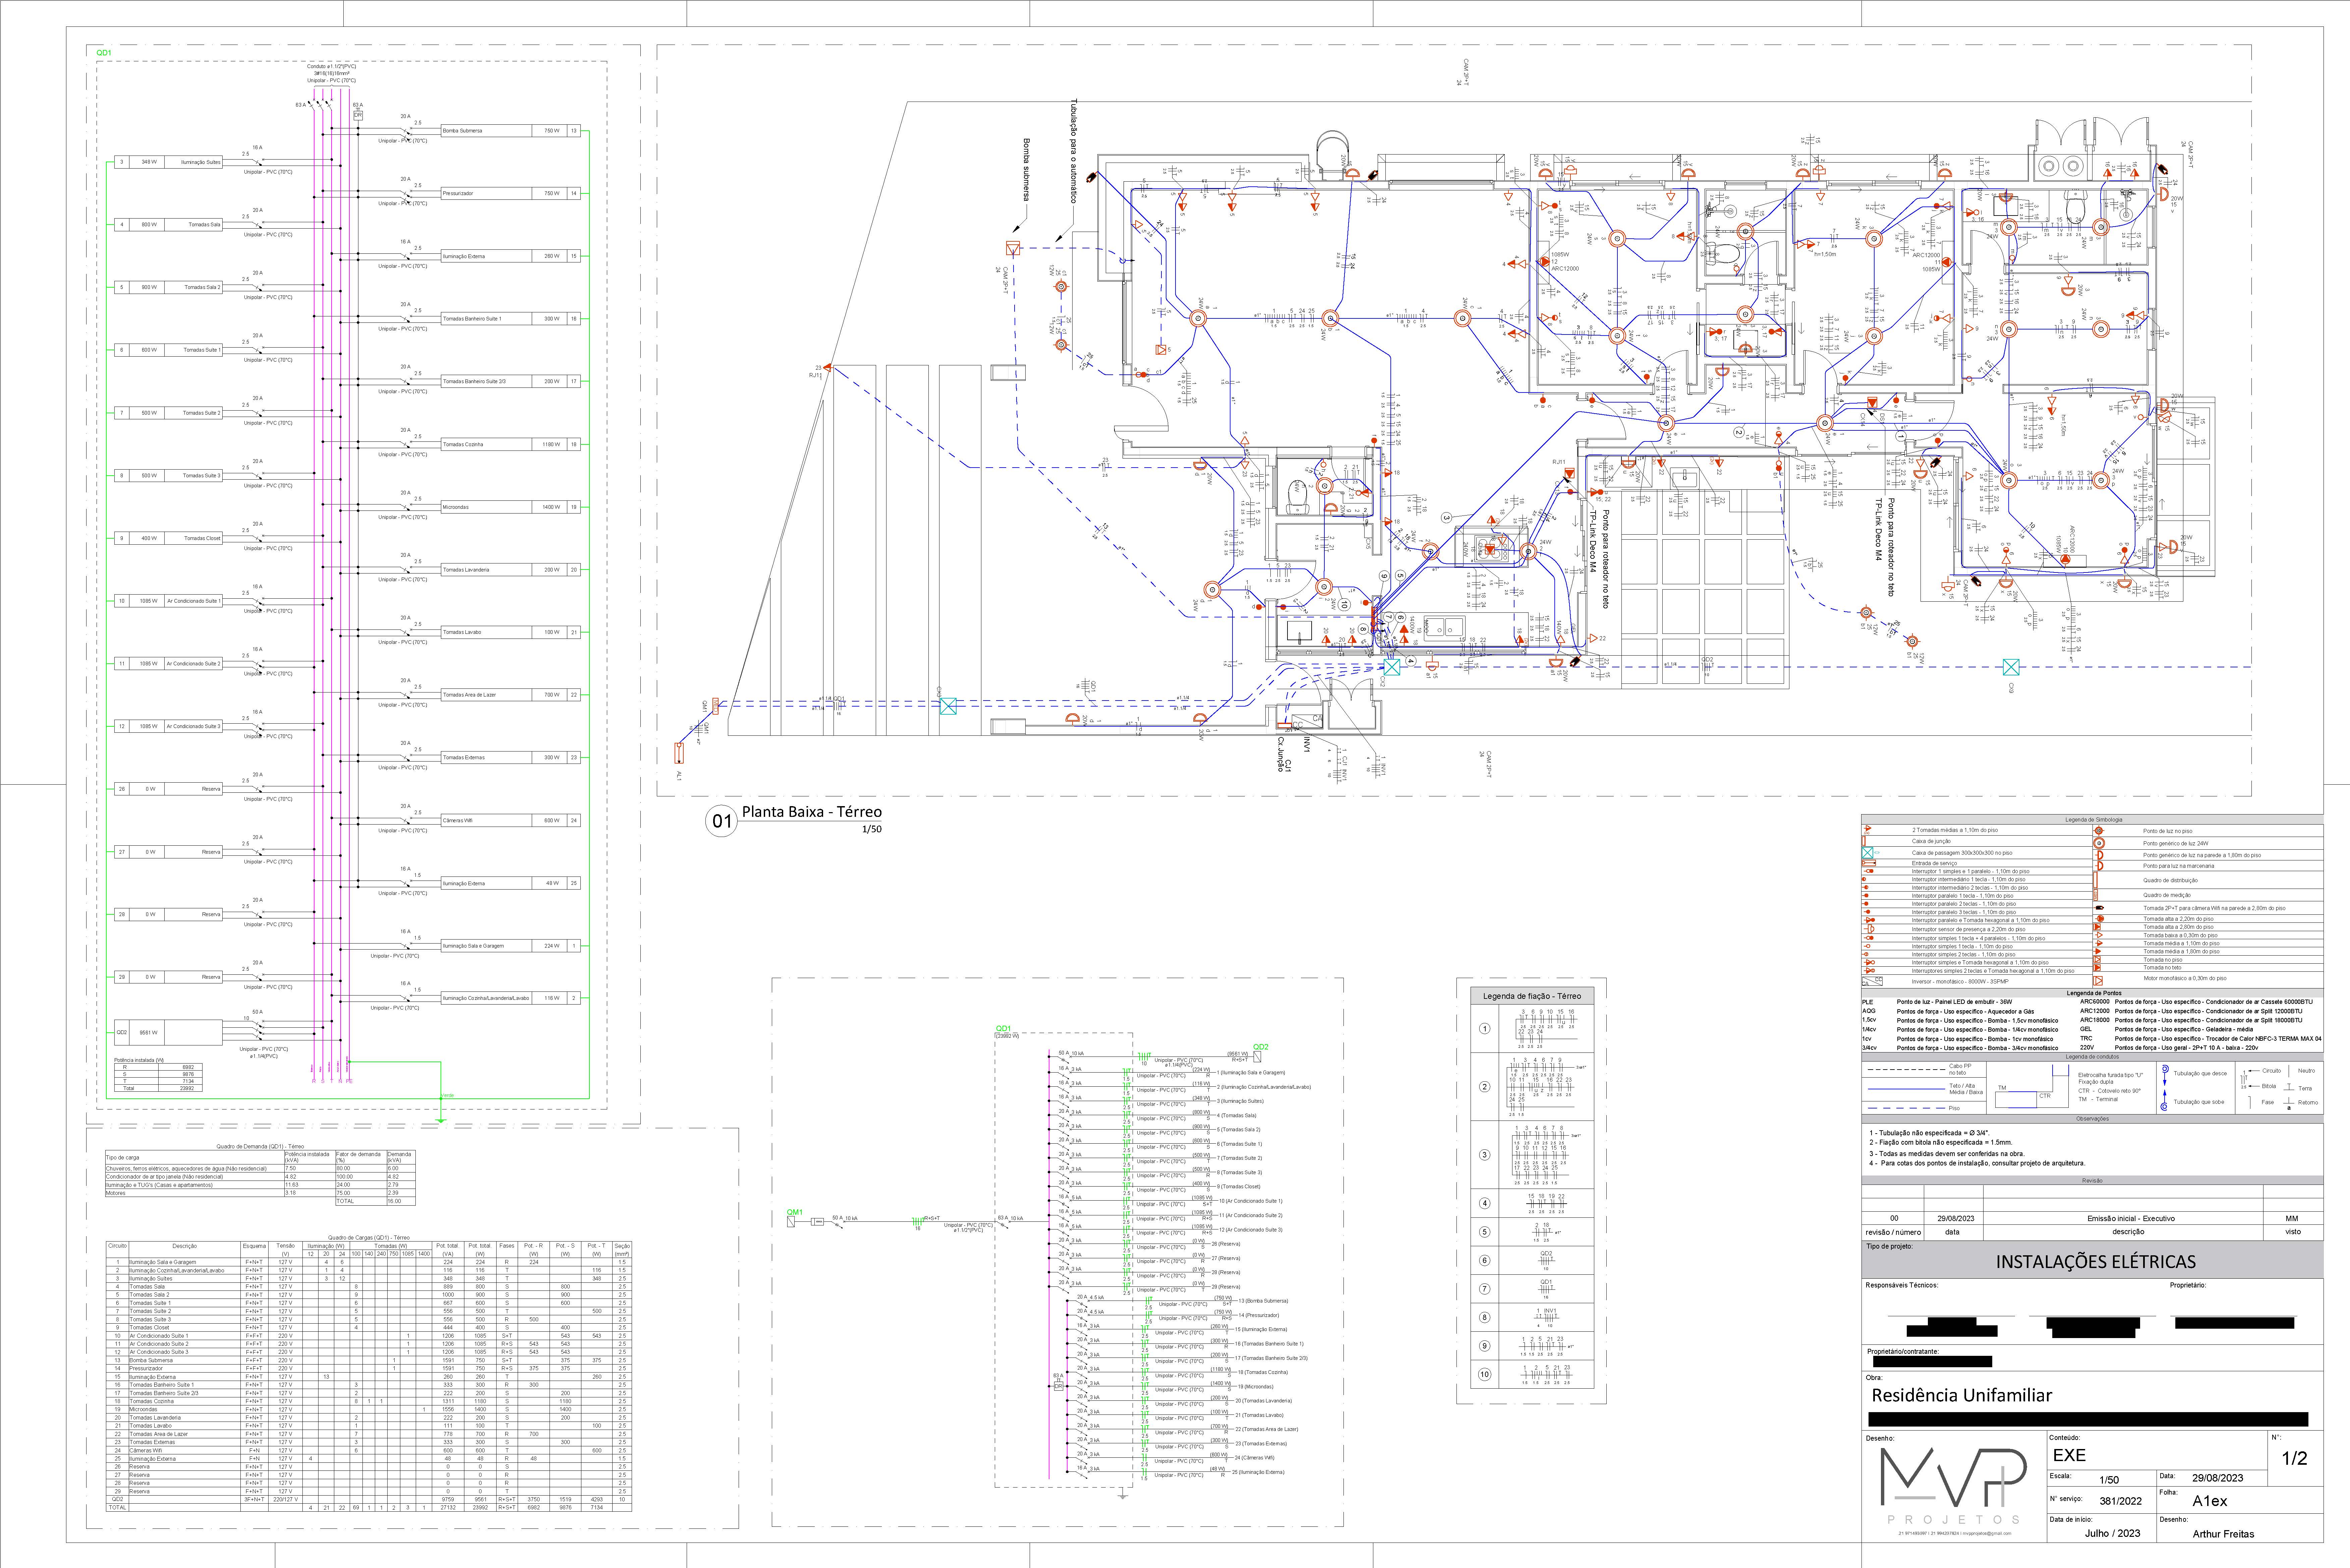The height and width of the screenshot is (1568, 2350).
Task: Select the Tomada alta a 2,20m symbol
Action: [x=2100, y=919]
